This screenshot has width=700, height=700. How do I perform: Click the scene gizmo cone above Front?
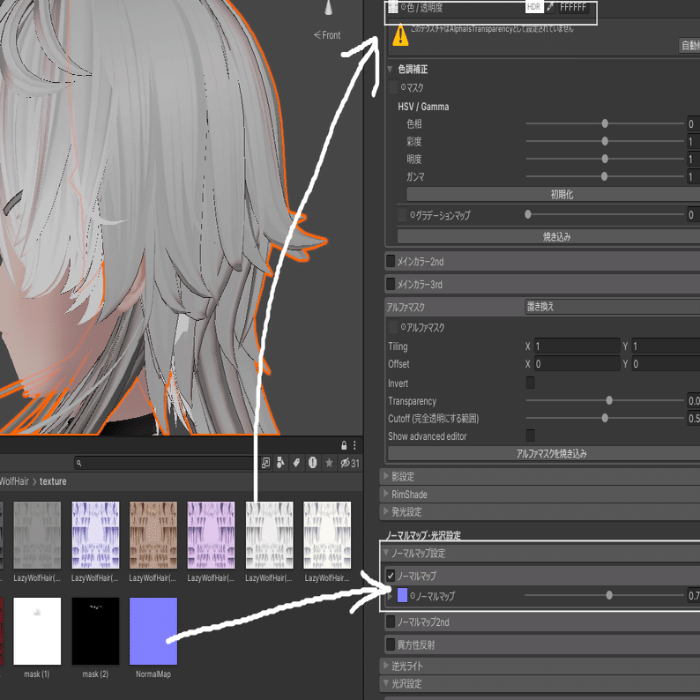click(x=329, y=8)
